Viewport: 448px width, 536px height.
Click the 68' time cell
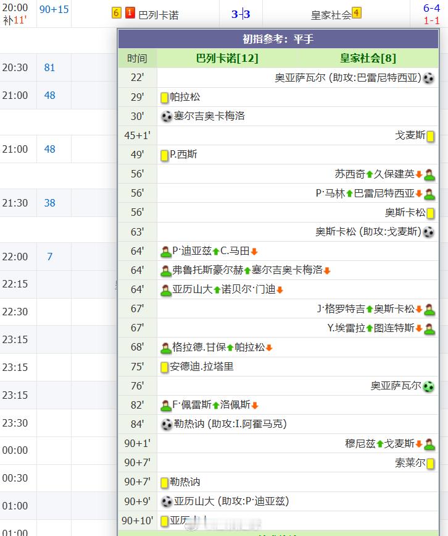137,347
